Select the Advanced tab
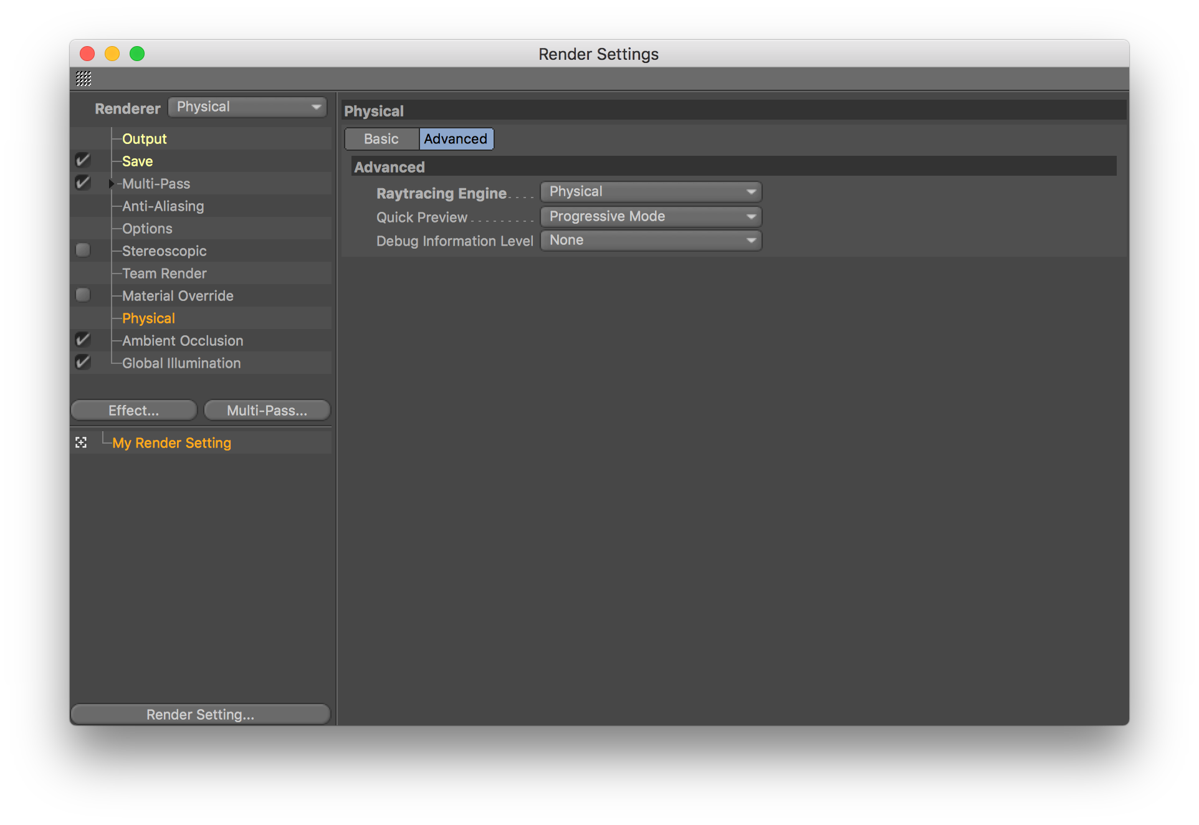The width and height of the screenshot is (1199, 825). [x=456, y=138]
